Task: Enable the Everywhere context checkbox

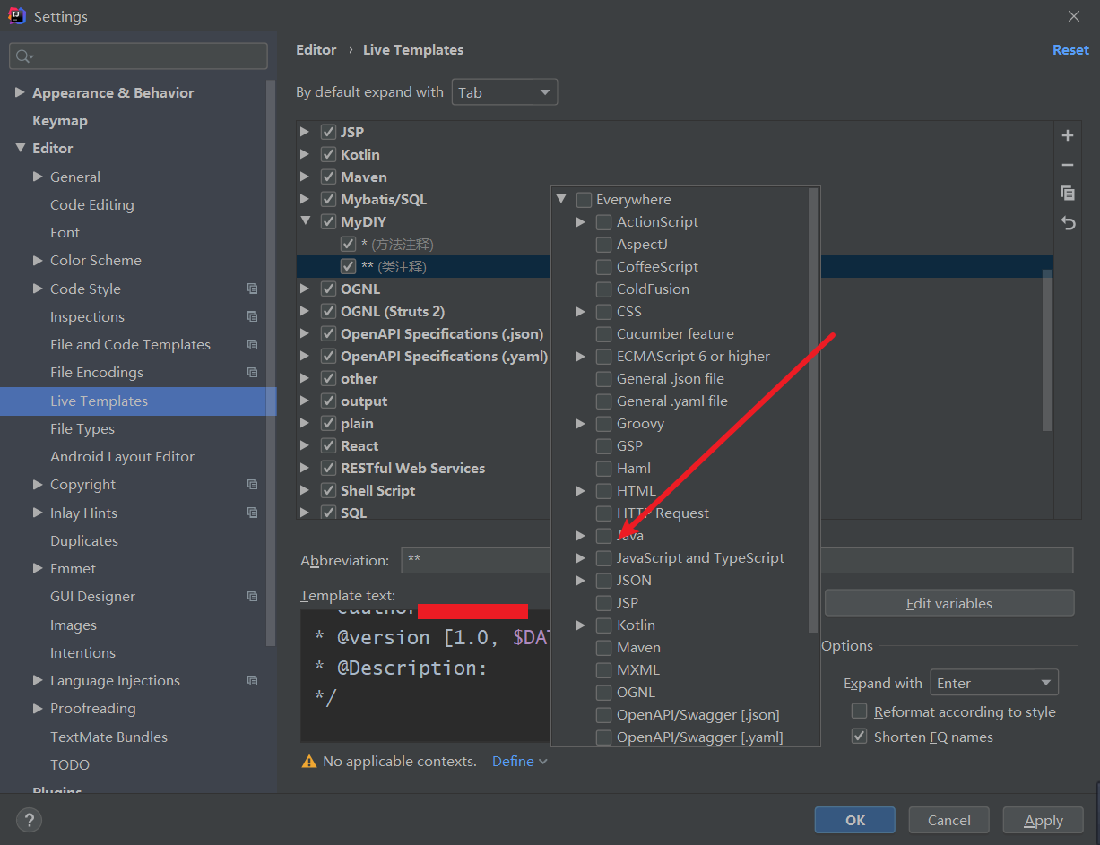Action: [x=584, y=200]
